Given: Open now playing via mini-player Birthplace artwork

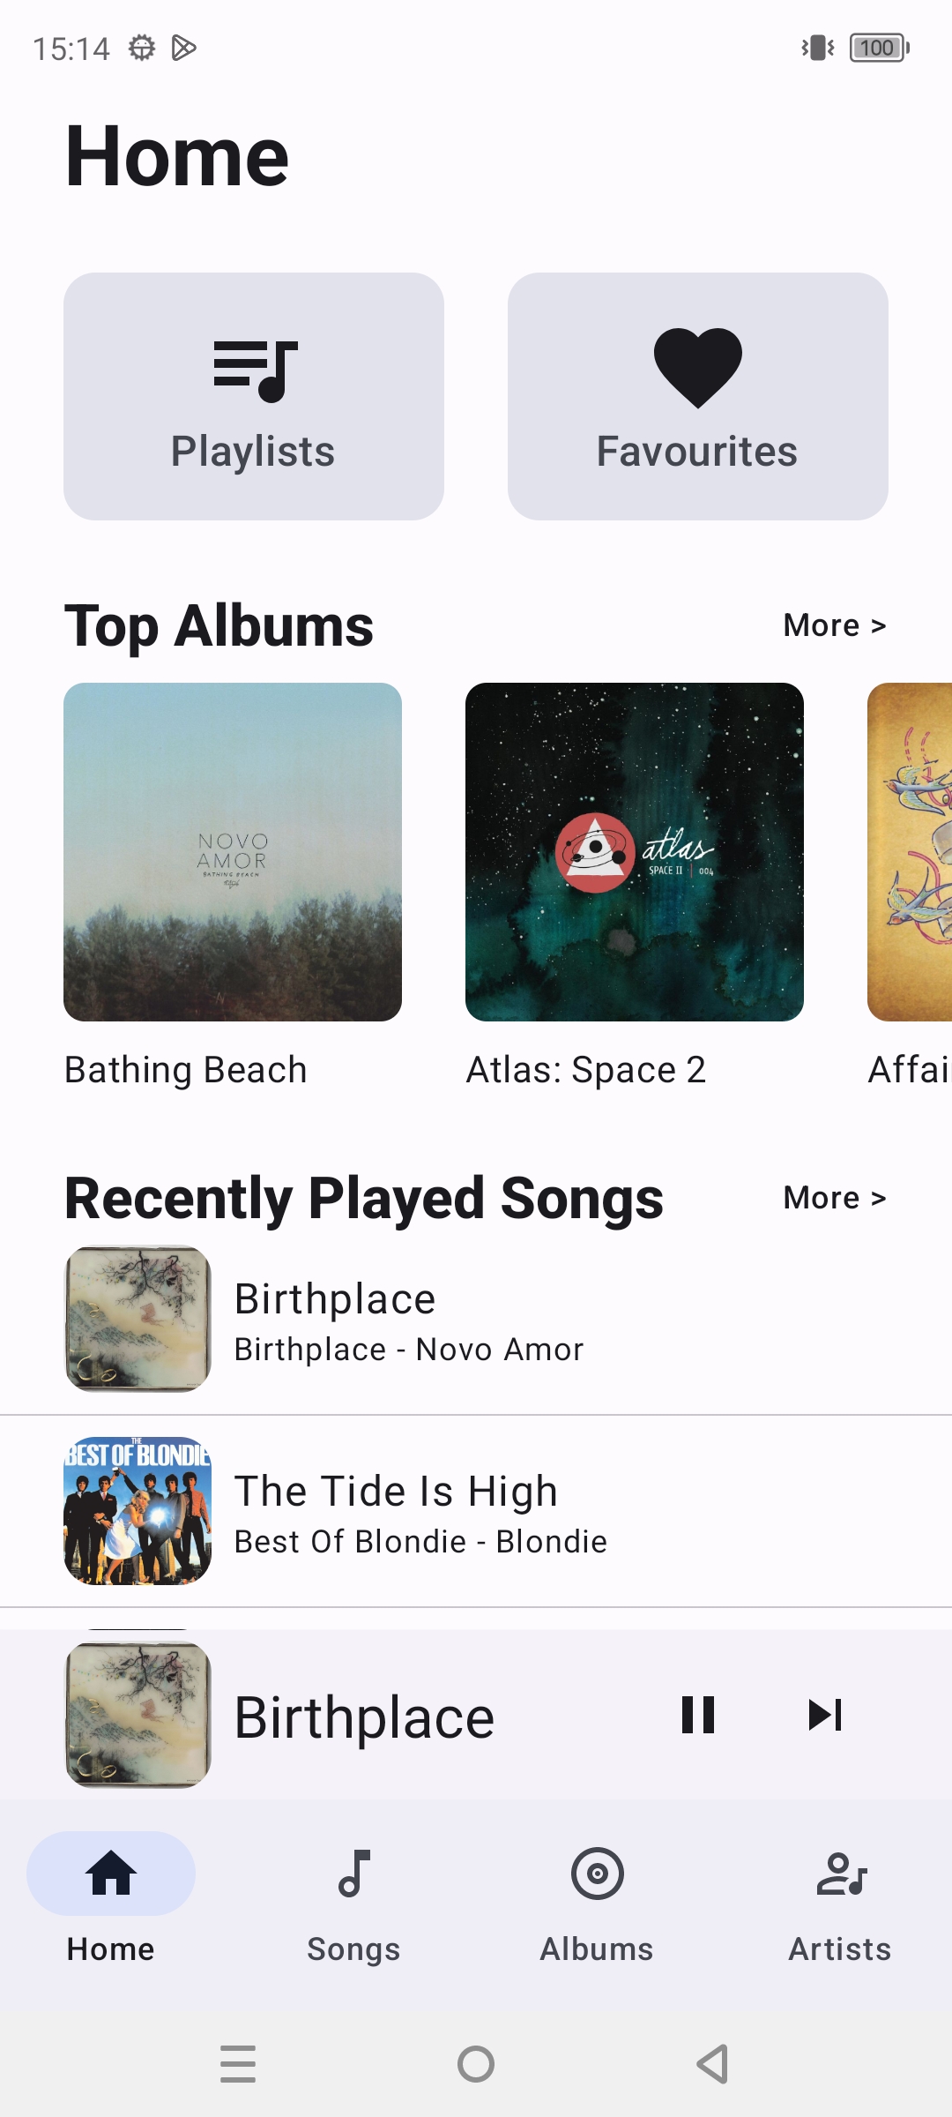Looking at the screenshot, I should pos(138,1715).
